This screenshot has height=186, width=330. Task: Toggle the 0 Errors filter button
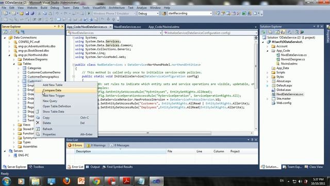[x=75, y=145]
